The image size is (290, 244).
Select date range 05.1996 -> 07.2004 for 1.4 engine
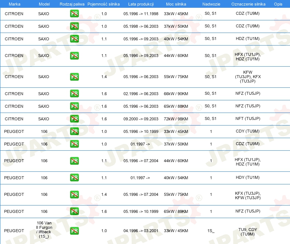click(x=141, y=194)
